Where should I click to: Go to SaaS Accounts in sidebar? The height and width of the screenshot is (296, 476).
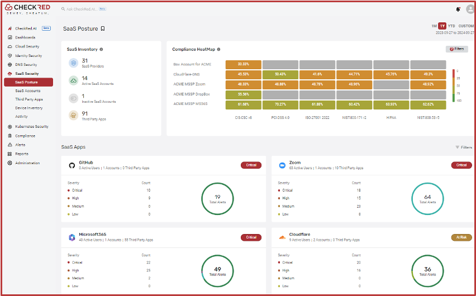point(28,90)
